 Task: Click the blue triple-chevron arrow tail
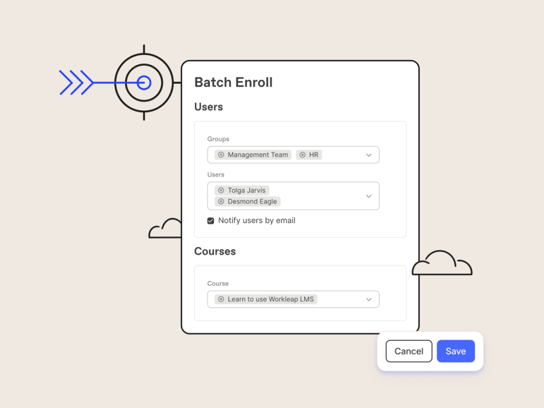tap(77, 83)
